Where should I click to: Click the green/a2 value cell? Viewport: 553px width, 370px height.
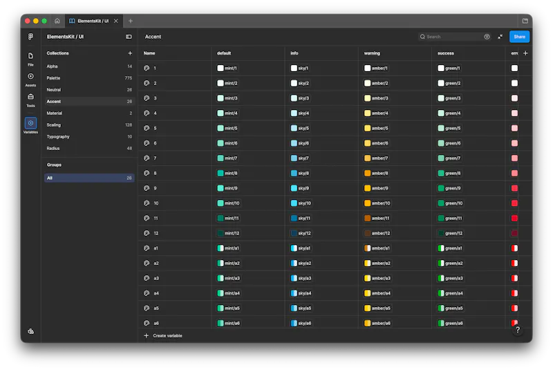pos(451,263)
